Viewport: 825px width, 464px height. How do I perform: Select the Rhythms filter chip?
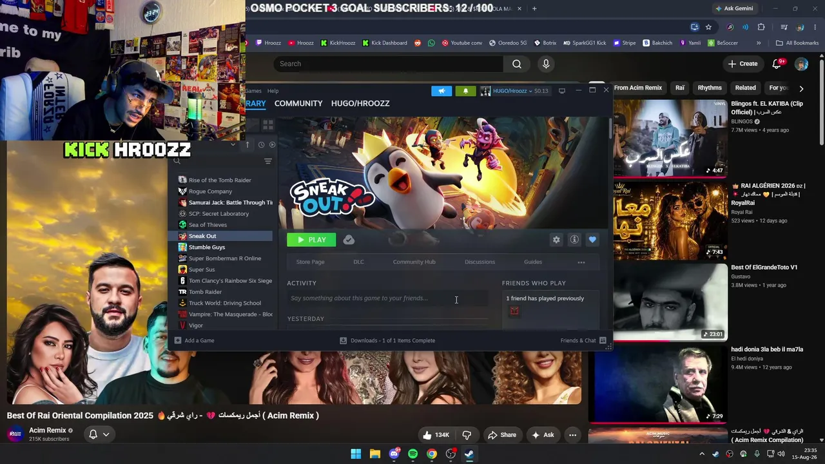710,88
